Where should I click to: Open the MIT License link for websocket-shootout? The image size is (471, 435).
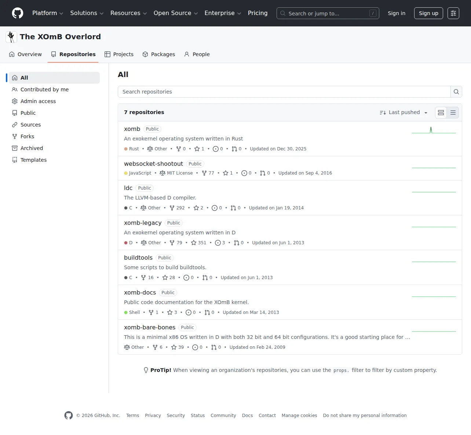[176, 173]
